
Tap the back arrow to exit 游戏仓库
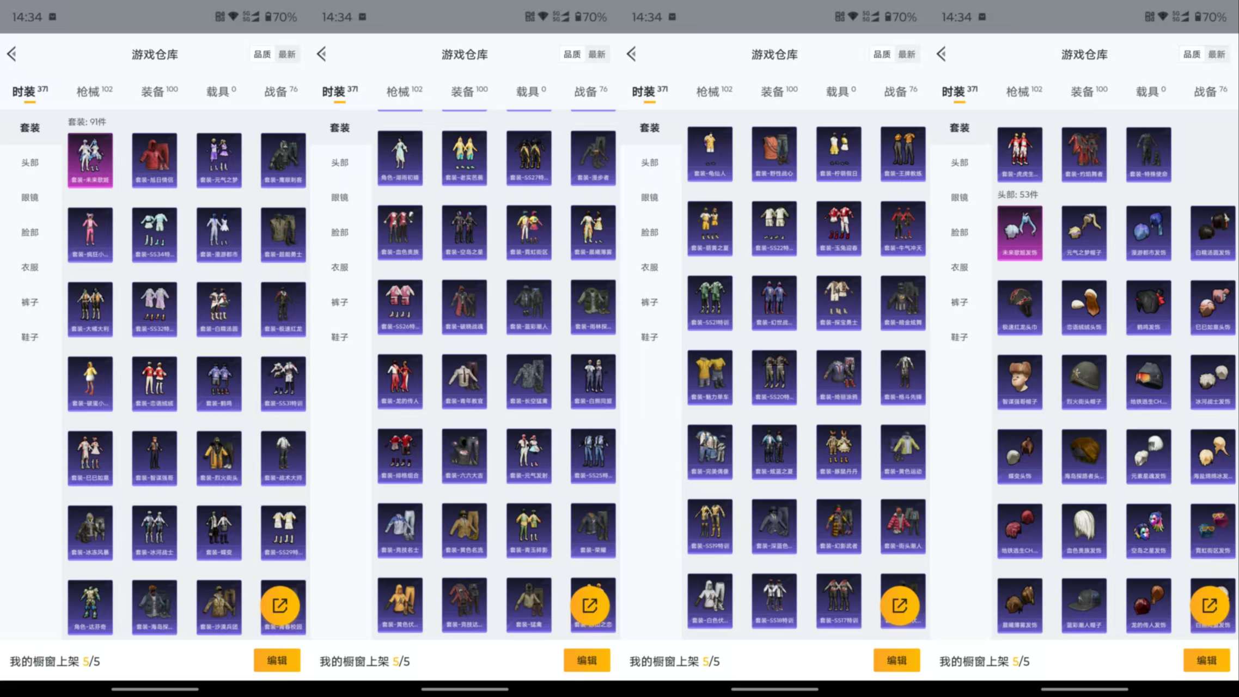coord(12,54)
